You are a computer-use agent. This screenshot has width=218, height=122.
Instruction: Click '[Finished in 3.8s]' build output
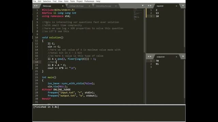coord(46,107)
